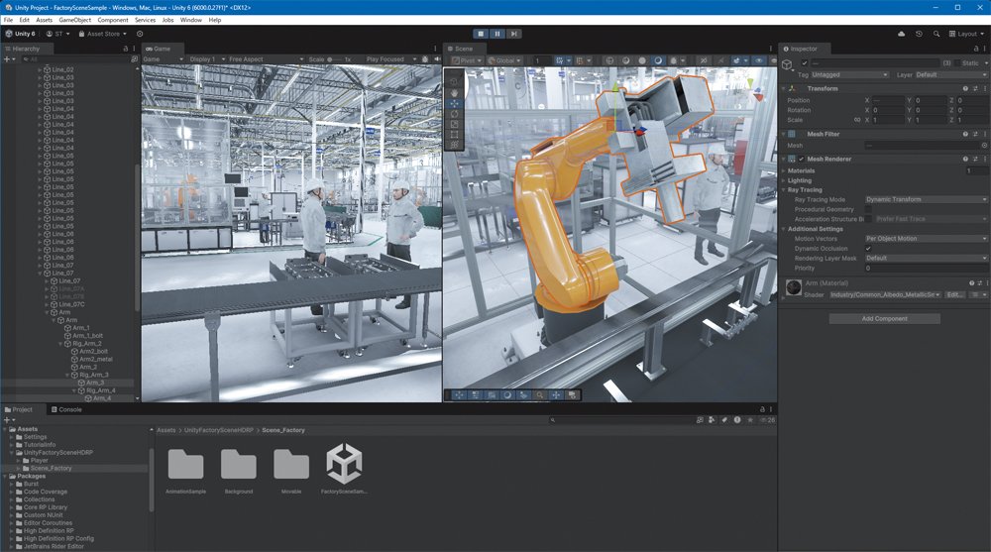Step one frame forward

tap(513, 34)
